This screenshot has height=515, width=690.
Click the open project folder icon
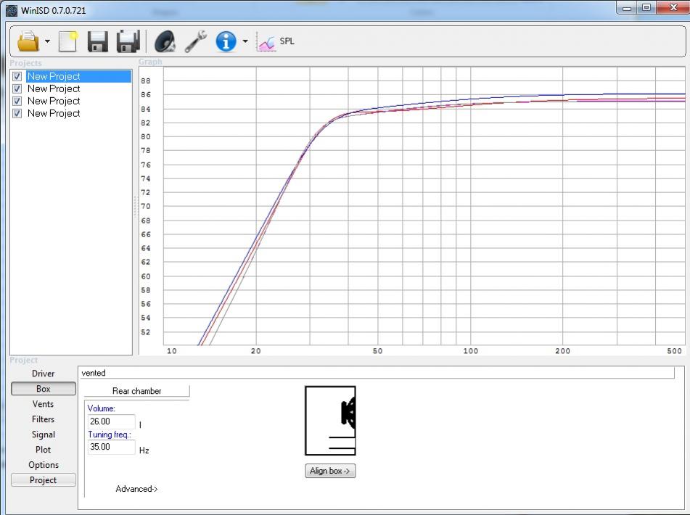(28, 41)
